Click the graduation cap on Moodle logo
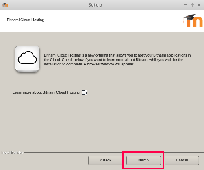 click(x=190, y=17)
